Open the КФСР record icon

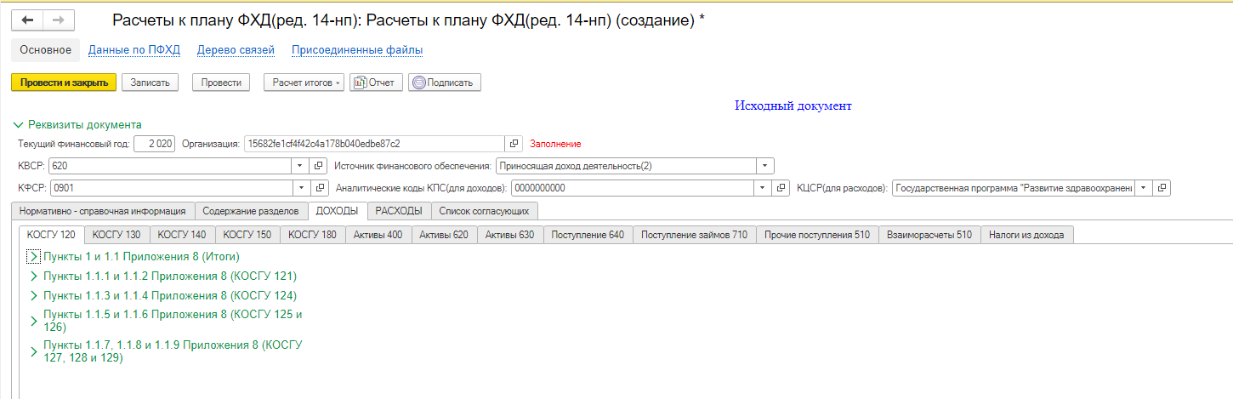[x=320, y=188]
